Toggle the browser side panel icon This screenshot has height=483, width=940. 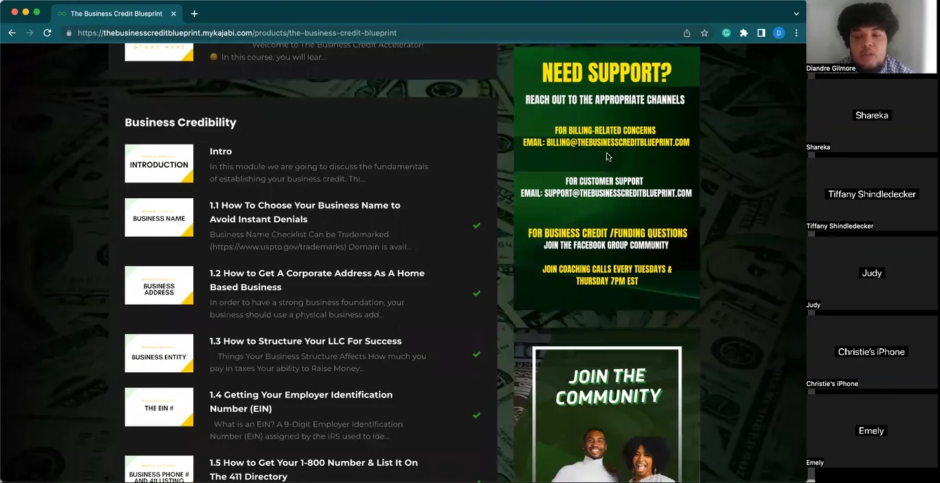coord(761,33)
